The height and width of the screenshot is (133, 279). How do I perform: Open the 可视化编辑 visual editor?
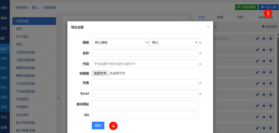coord(246,7)
